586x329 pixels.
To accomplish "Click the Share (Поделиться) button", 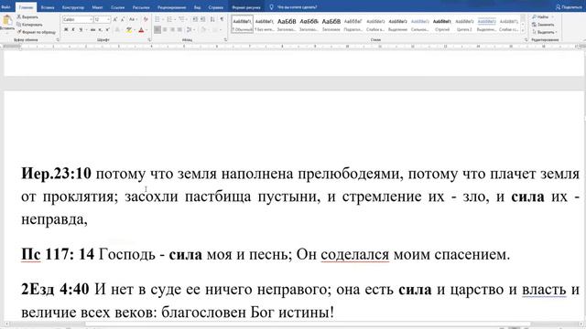I will 569,7.
